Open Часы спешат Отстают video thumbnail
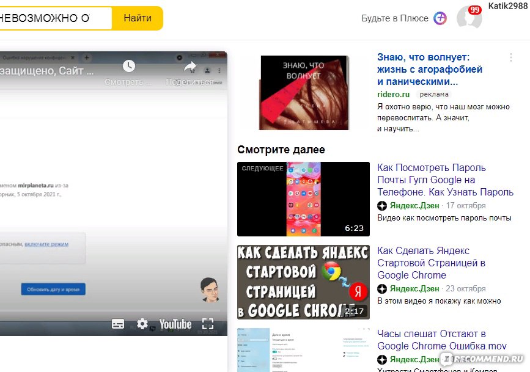530x372 pixels. tap(304, 350)
